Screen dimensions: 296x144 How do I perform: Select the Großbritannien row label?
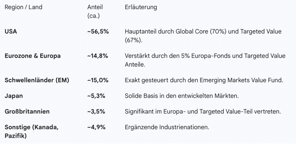click(27, 112)
